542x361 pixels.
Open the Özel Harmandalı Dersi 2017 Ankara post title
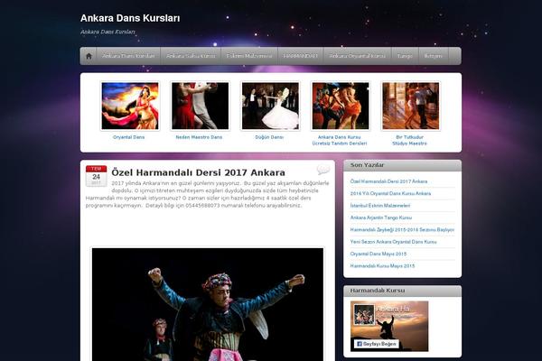(198, 172)
